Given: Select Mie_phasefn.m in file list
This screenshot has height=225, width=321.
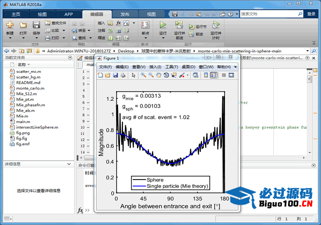Looking at the screenshot, I should pos(31,105).
